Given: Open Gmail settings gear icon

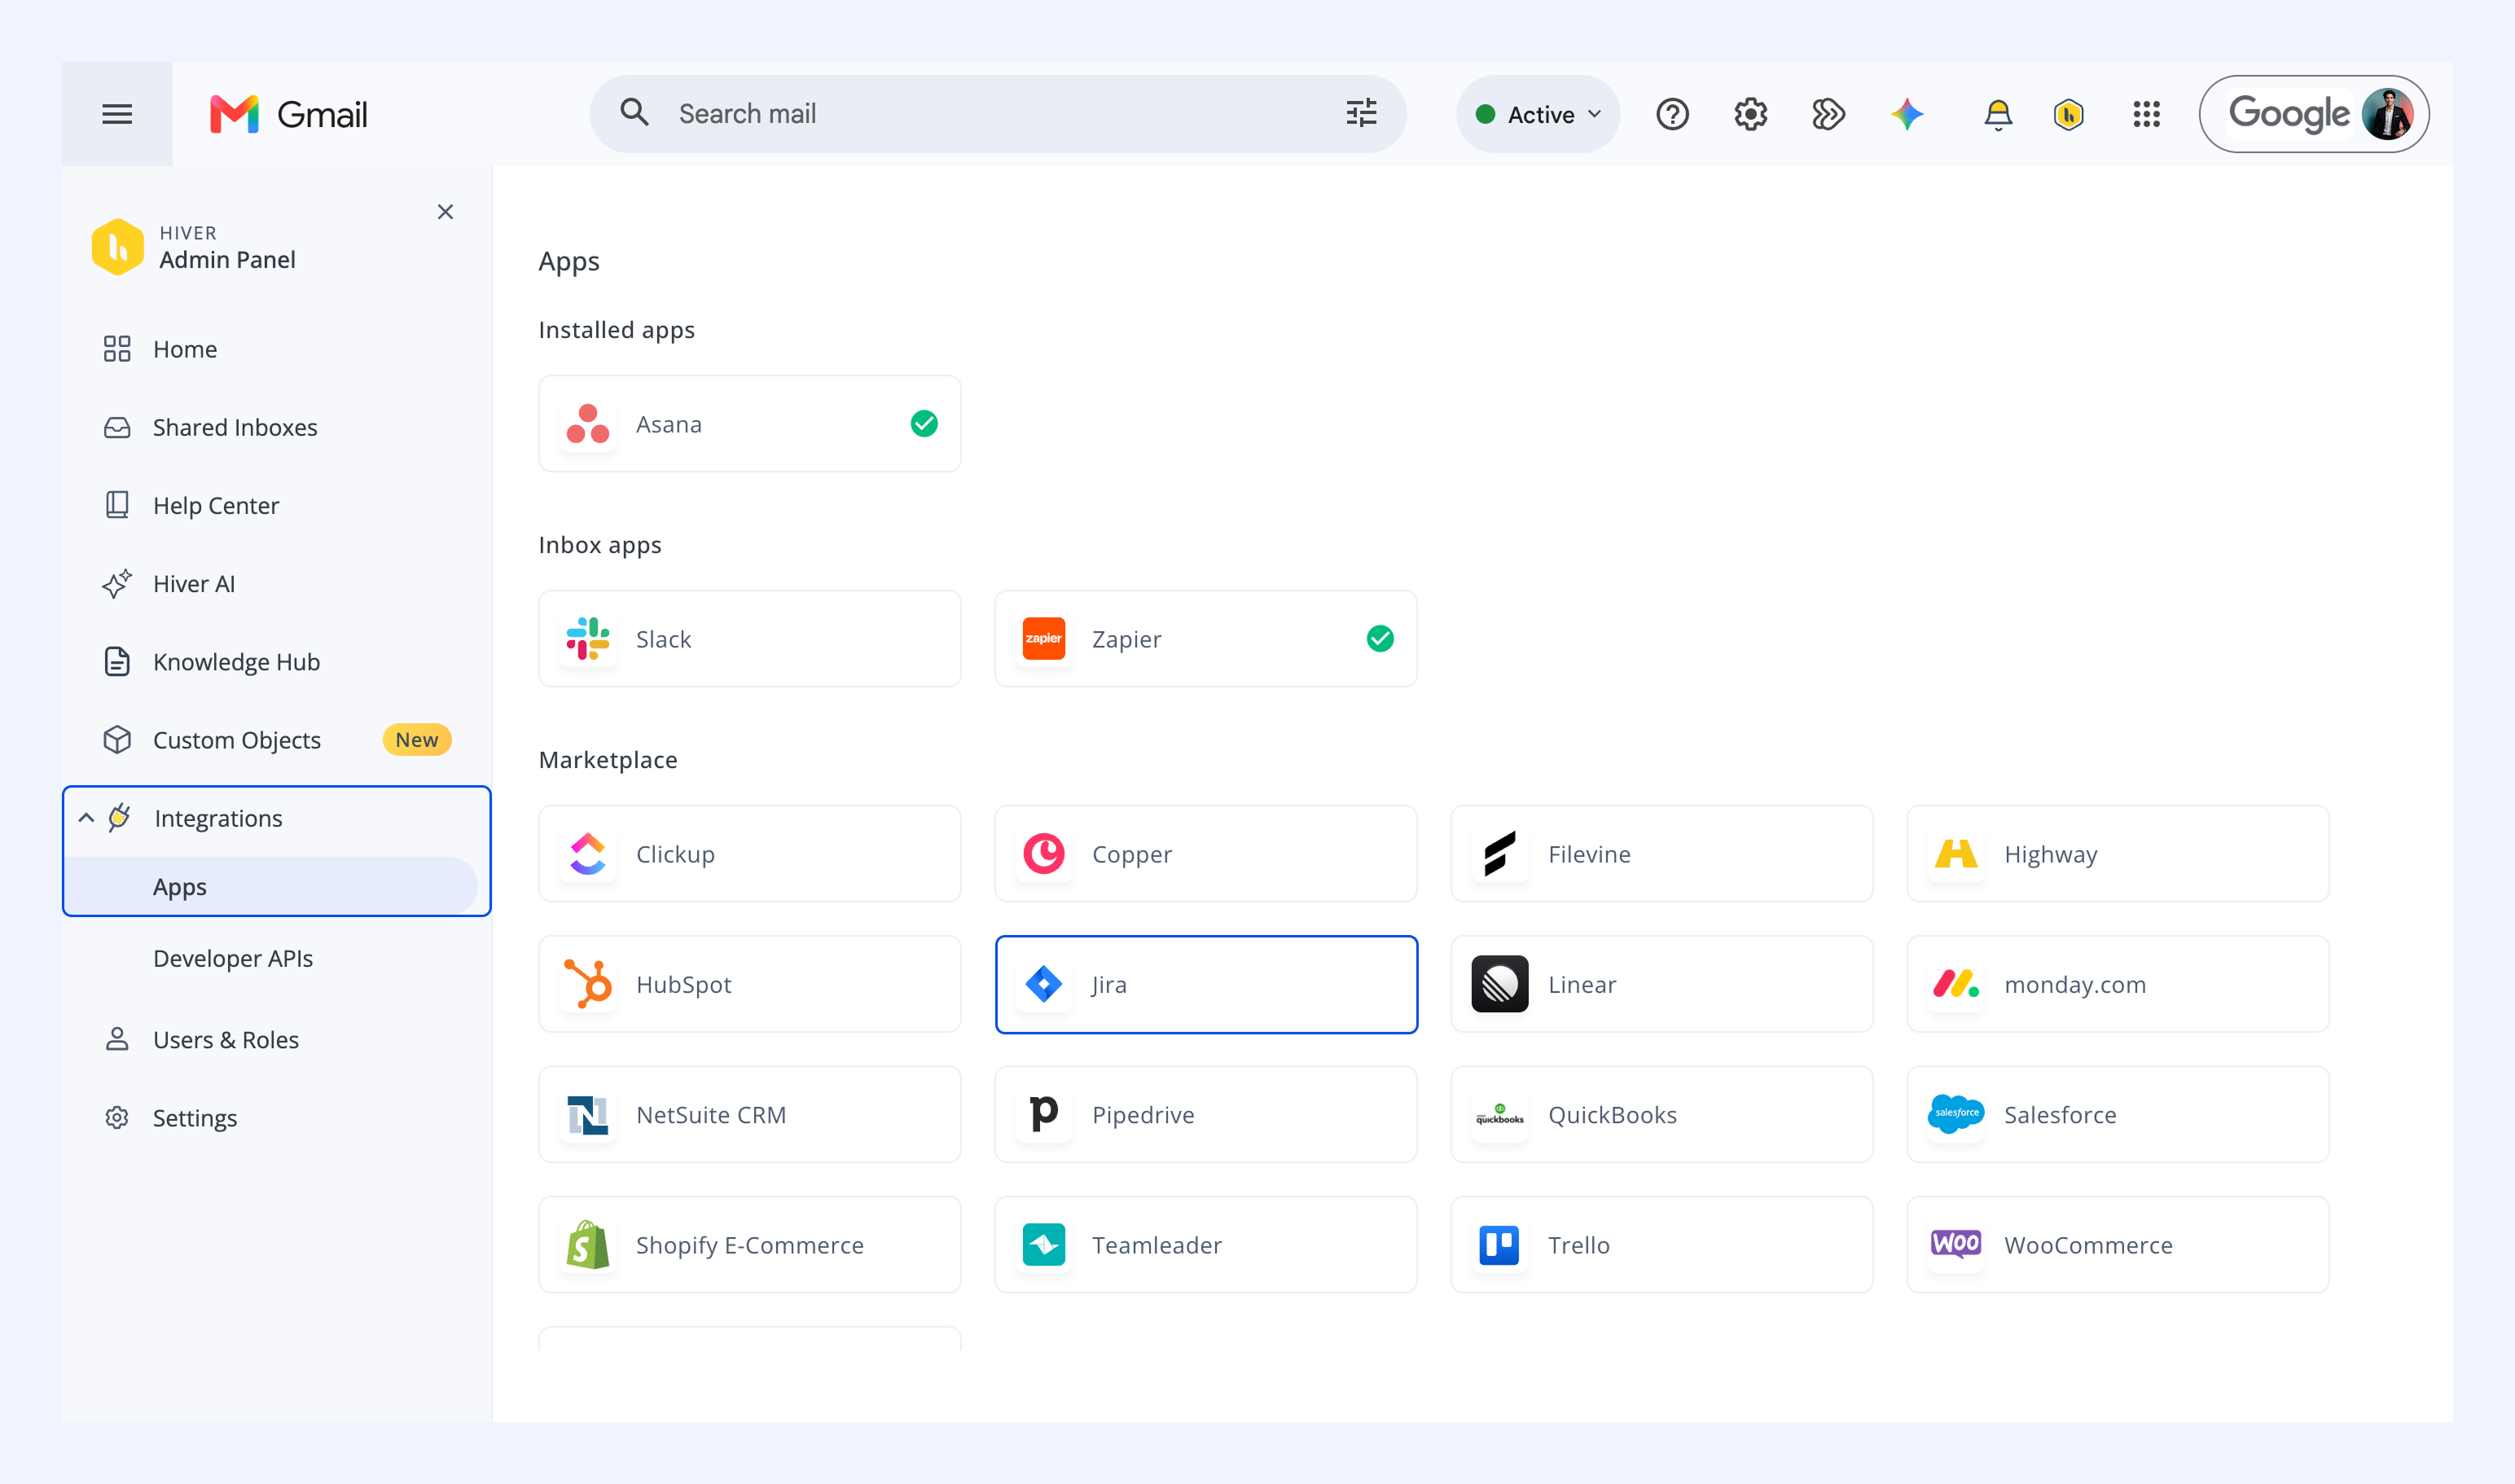Looking at the screenshot, I should coord(1750,114).
